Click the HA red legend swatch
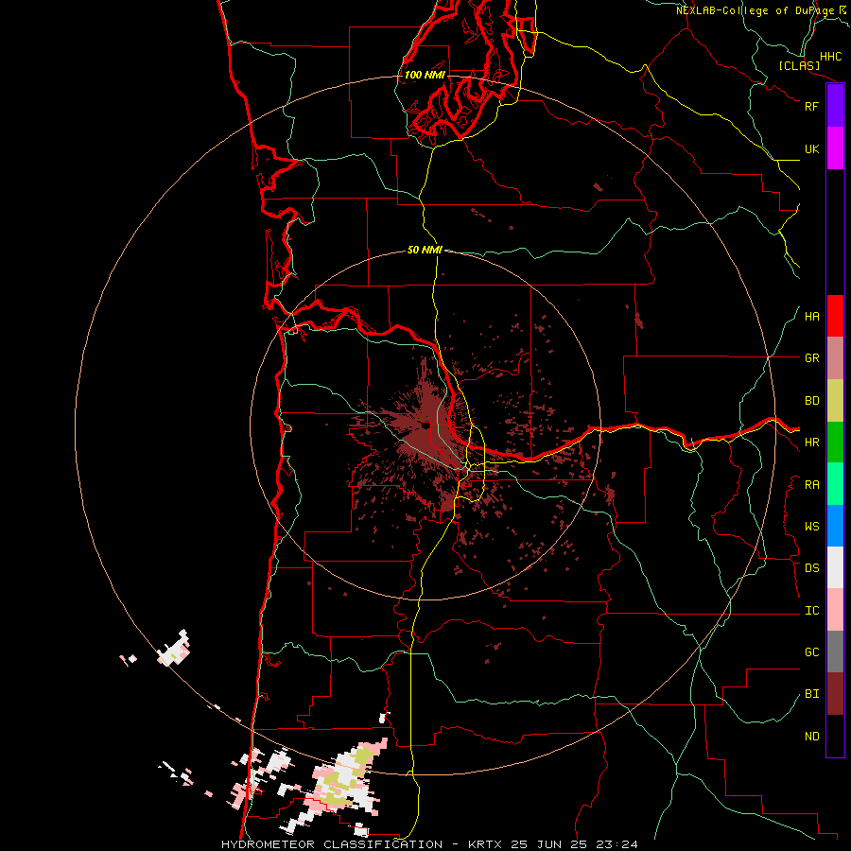Viewport: 851px width, 851px height. point(835,316)
